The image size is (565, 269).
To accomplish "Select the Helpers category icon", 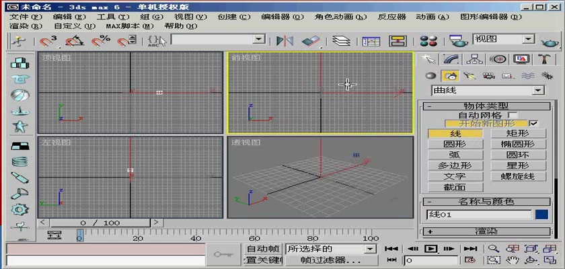I will 508,75.
